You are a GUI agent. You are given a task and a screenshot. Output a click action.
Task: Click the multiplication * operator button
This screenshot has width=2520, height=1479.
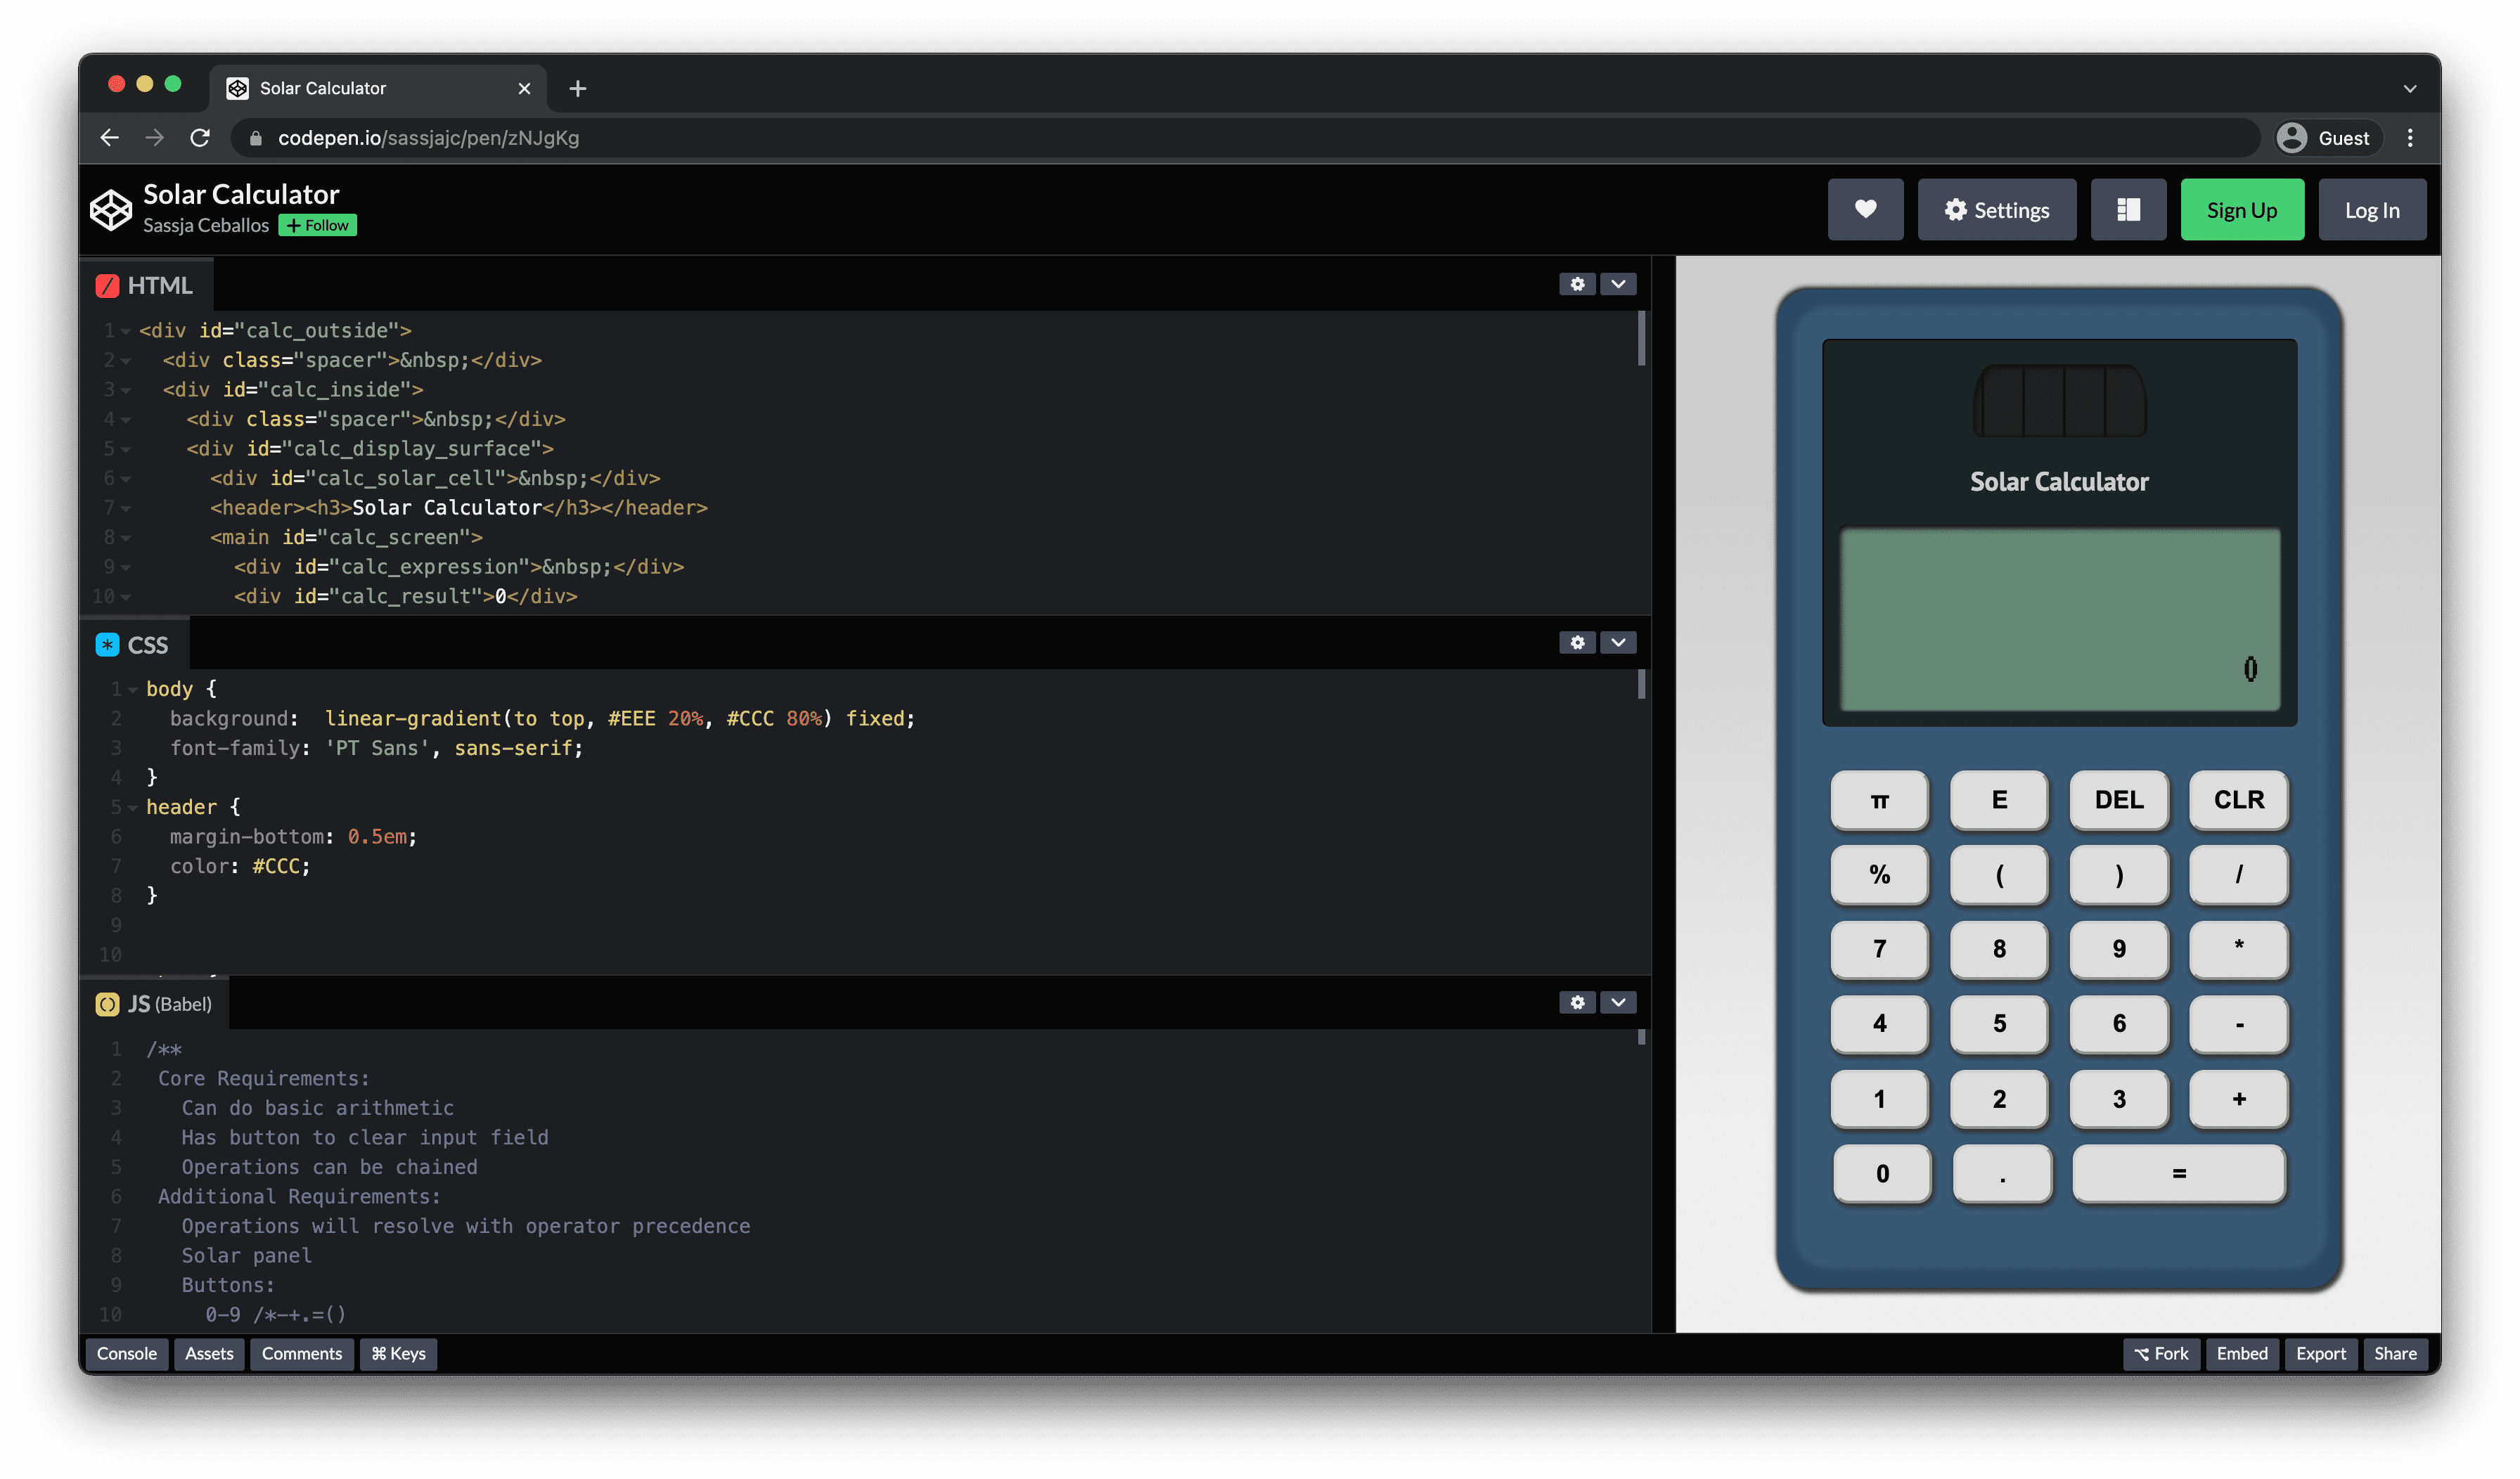[2237, 948]
